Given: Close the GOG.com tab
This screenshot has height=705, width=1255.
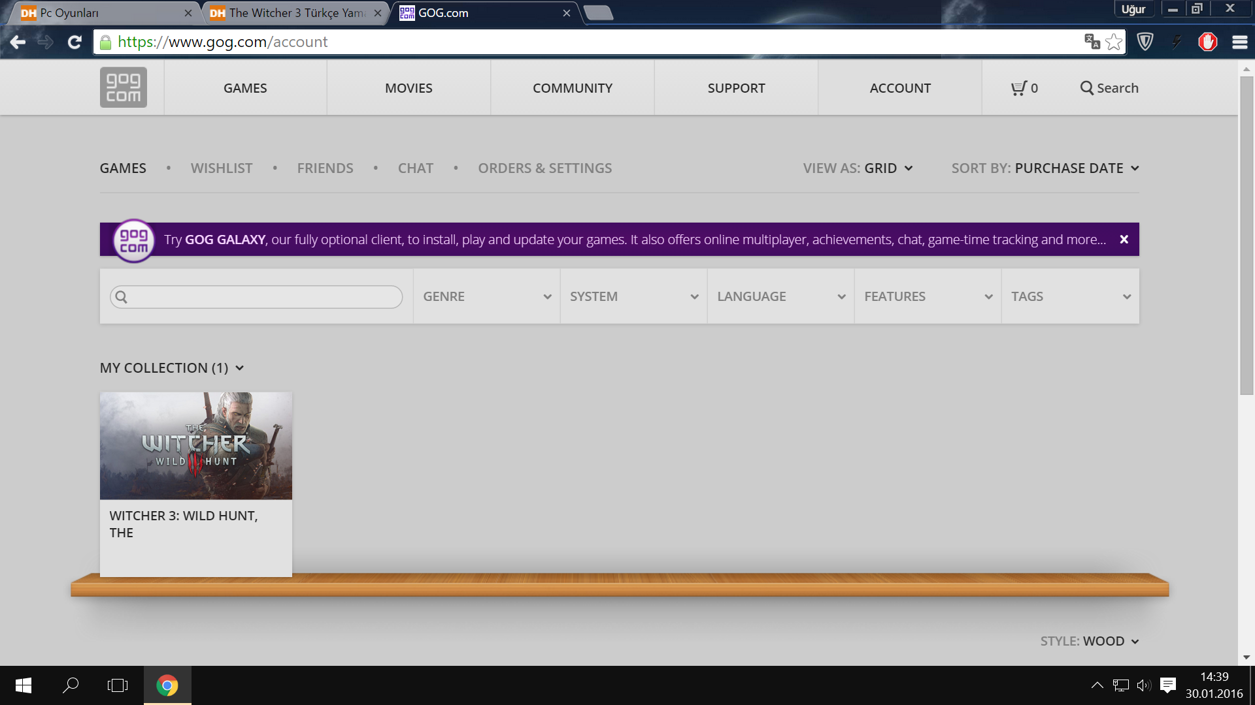Looking at the screenshot, I should click(567, 13).
